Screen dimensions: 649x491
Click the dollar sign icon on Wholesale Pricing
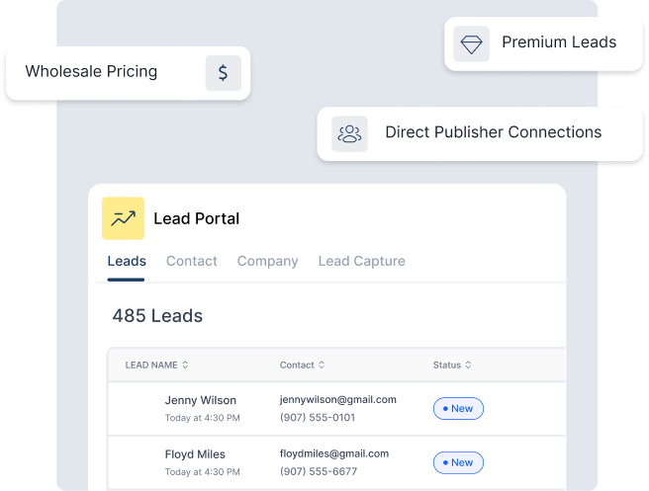coord(224,73)
